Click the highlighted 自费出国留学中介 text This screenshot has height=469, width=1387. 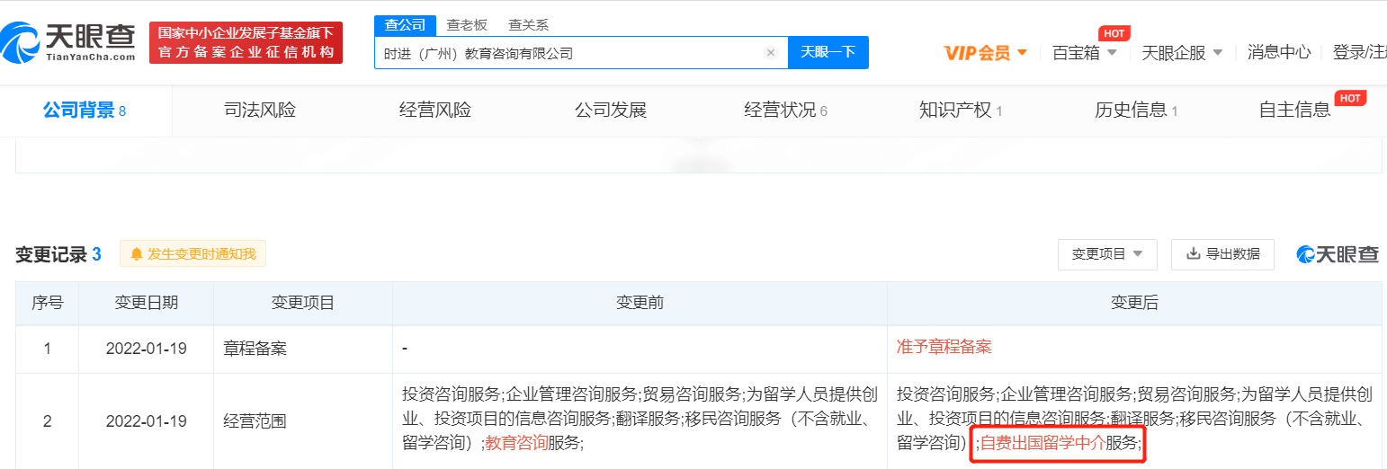coord(1042,443)
